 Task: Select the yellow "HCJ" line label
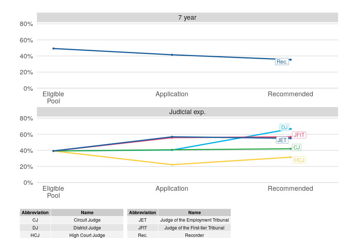(x=299, y=160)
